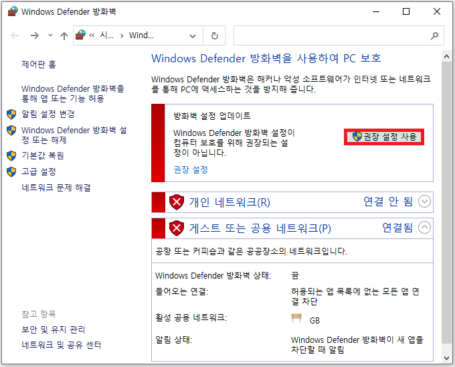This screenshot has width=455, height=367.
Task: Click the Back navigation arrow
Action: click(15, 35)
